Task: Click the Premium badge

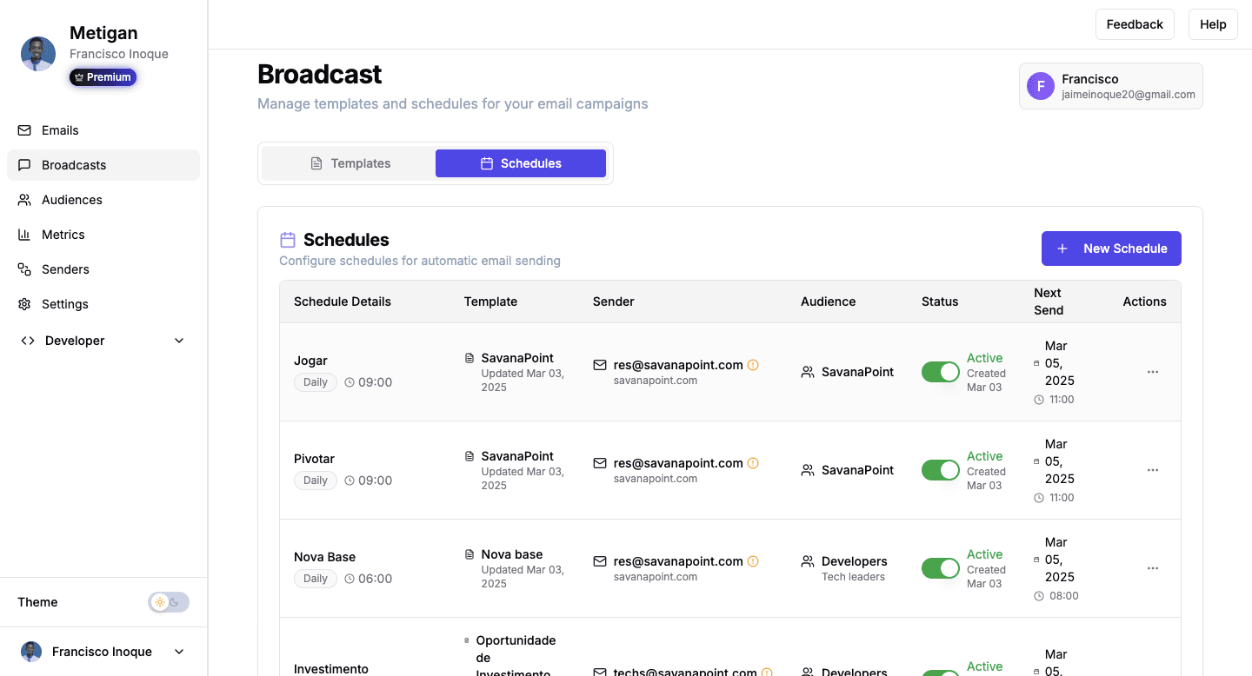Action: tap(103, 77)
